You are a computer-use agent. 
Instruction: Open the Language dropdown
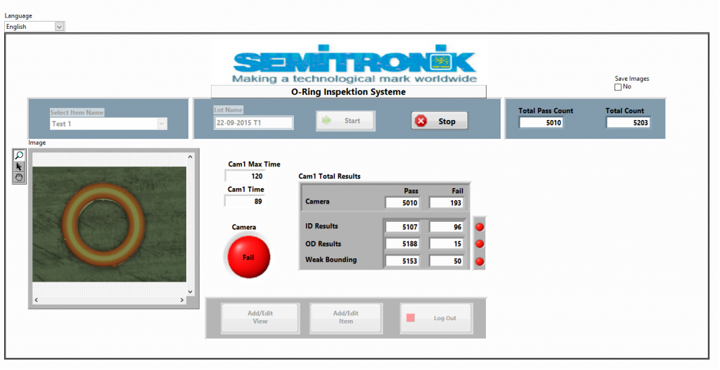(x=59, y=27)
